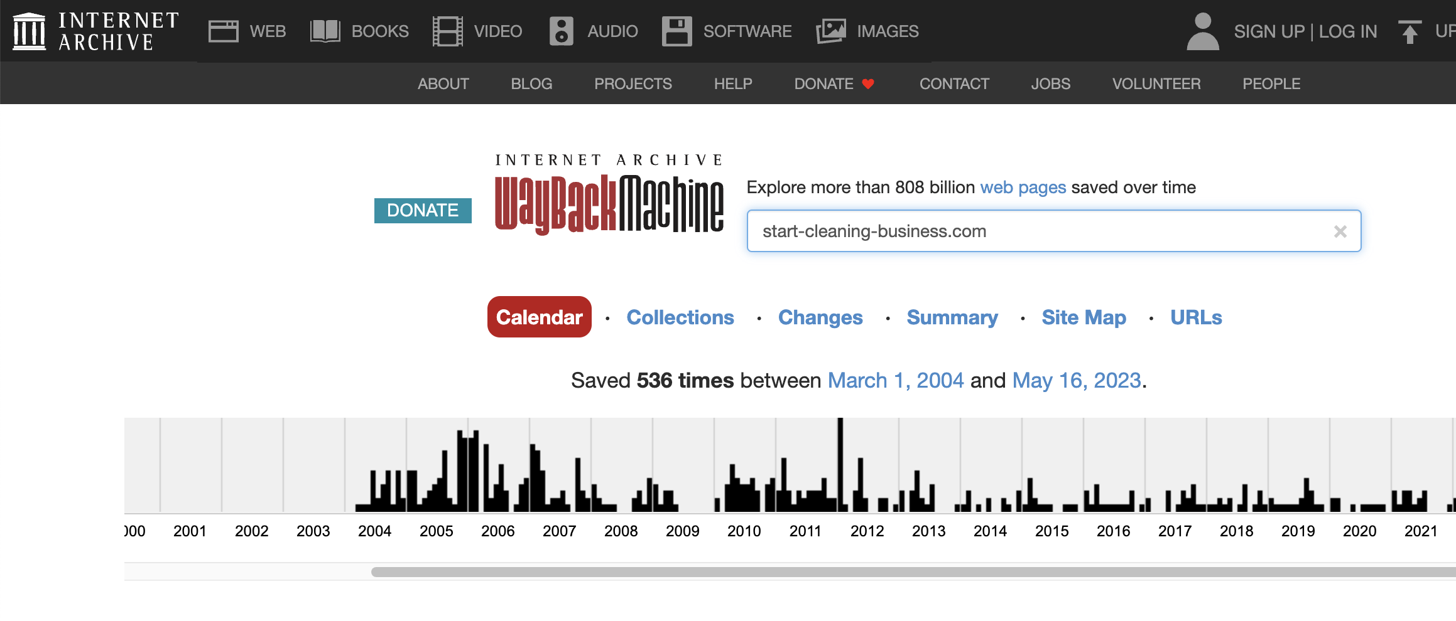1456x621 pixels.
Task: Click the teal DONATE button
Action: pyautogui.click(x=423, y=210)
